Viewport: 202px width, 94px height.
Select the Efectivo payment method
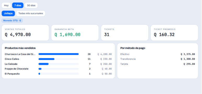point(125,54)
